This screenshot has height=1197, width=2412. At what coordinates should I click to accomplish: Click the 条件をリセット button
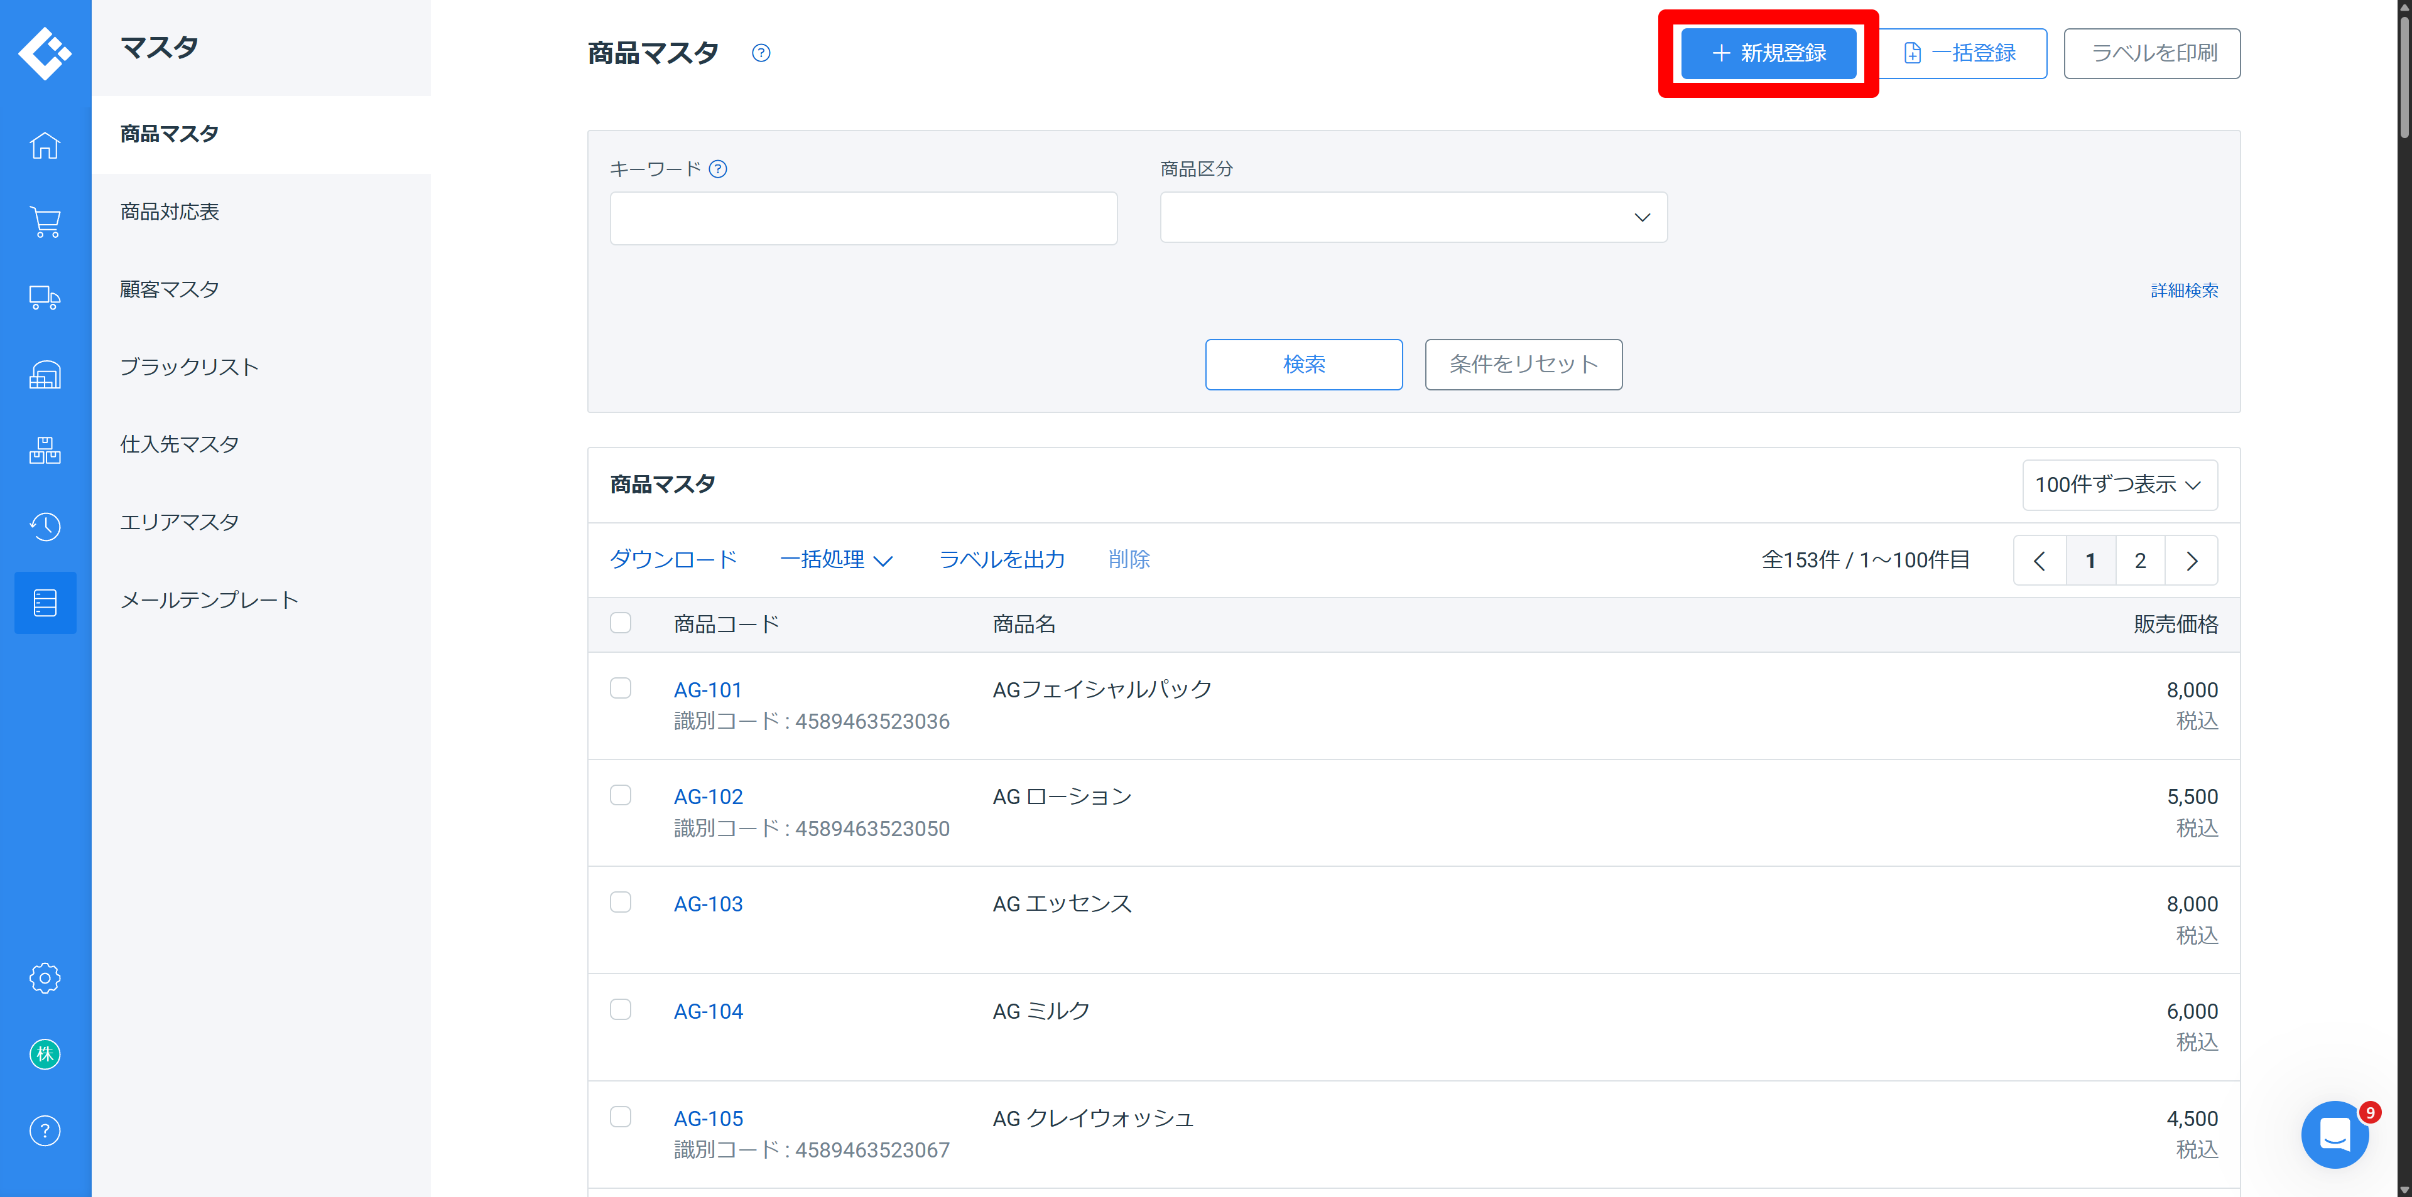(1523, 364)
